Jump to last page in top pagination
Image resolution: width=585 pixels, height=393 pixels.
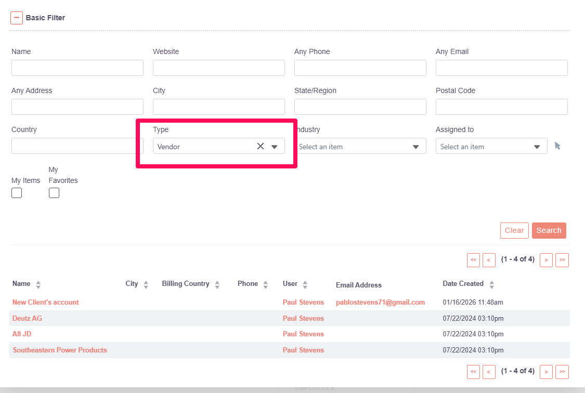tap(562, 260)
